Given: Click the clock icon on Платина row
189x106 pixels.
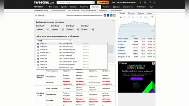Looking at the screenshot, I should point(154,51).
